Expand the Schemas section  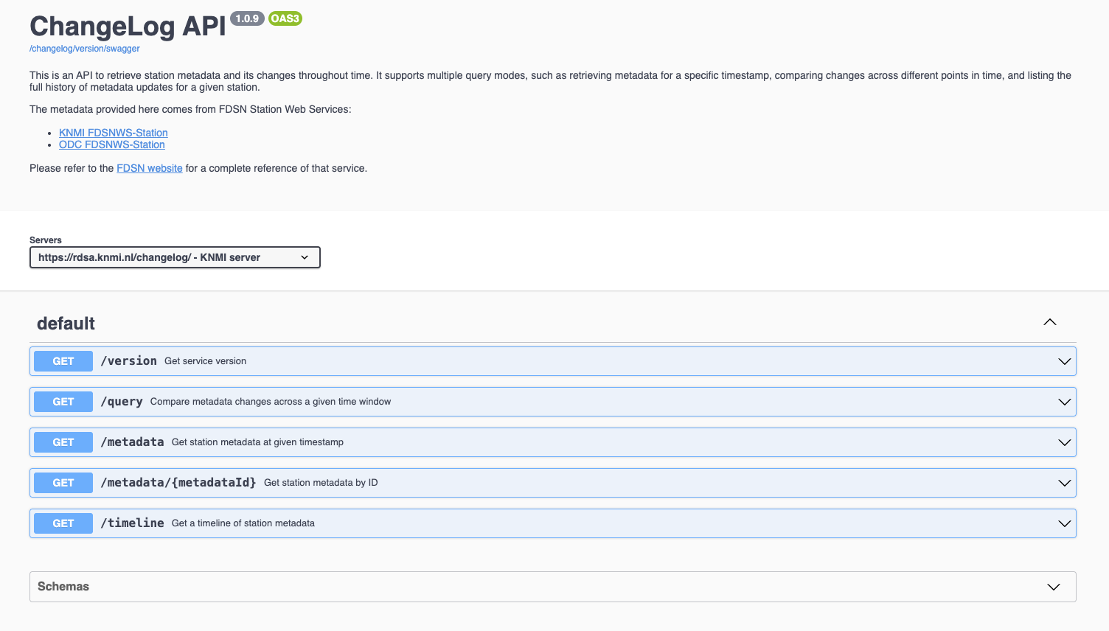point(1052,587)
